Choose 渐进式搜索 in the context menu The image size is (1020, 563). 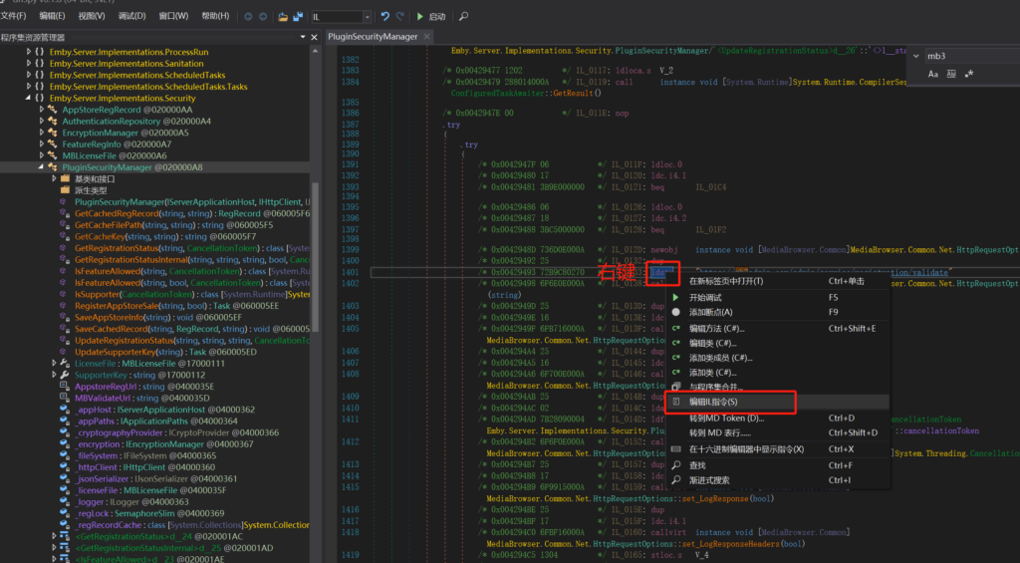click(778, 480)
